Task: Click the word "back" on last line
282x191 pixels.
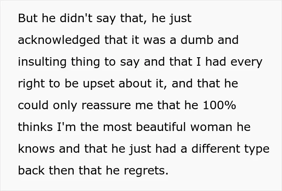Action: click(x=31, y=170)
